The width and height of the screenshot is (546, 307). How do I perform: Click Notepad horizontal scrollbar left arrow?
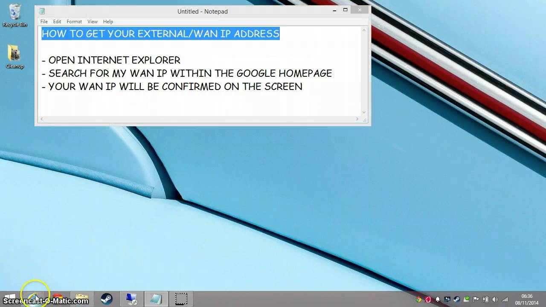[x=41, y=119]
